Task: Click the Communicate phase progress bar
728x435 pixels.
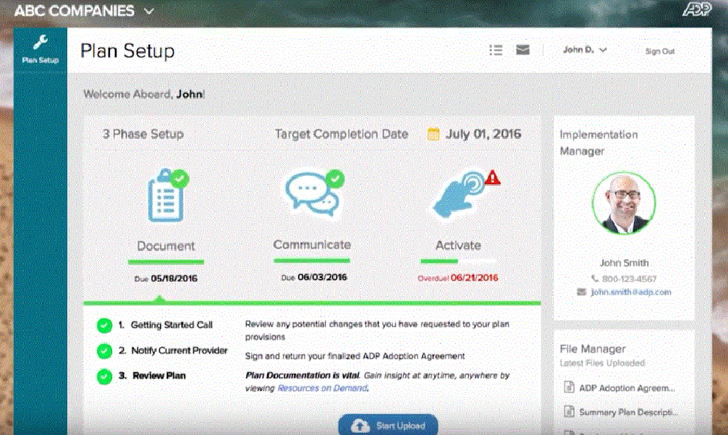Action: coord(312,260)
